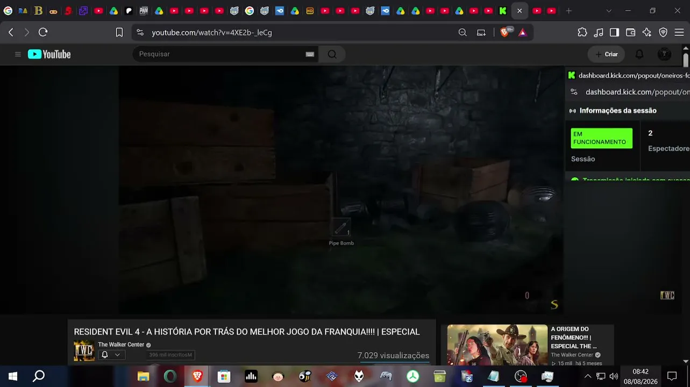
Task: Expand the tab search dropdown arrow
Action: click(x=609, y=11)
